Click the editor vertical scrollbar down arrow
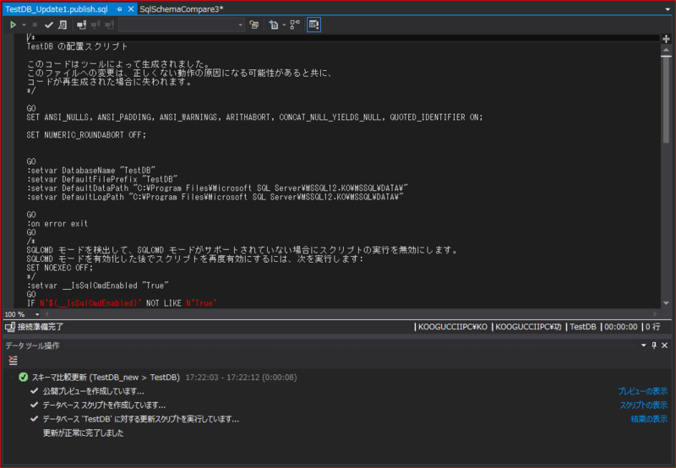 pyautogui.click(x=666, y=303)
